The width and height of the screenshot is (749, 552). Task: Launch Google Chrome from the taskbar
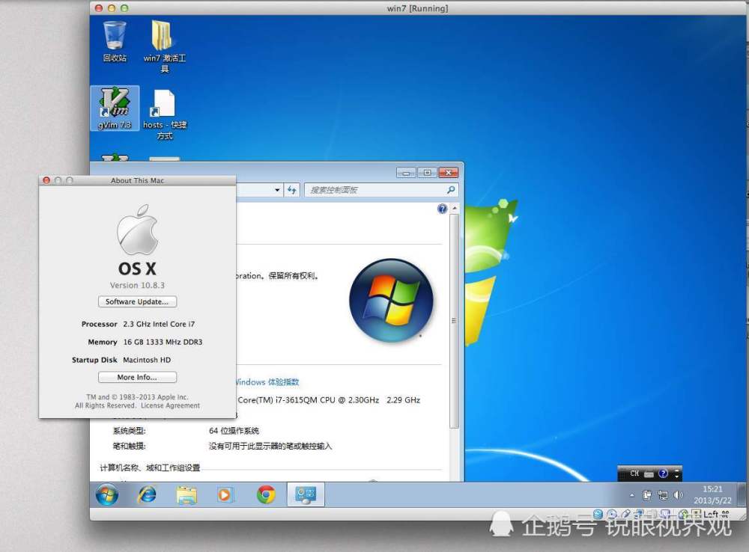[x=266, y=494]
